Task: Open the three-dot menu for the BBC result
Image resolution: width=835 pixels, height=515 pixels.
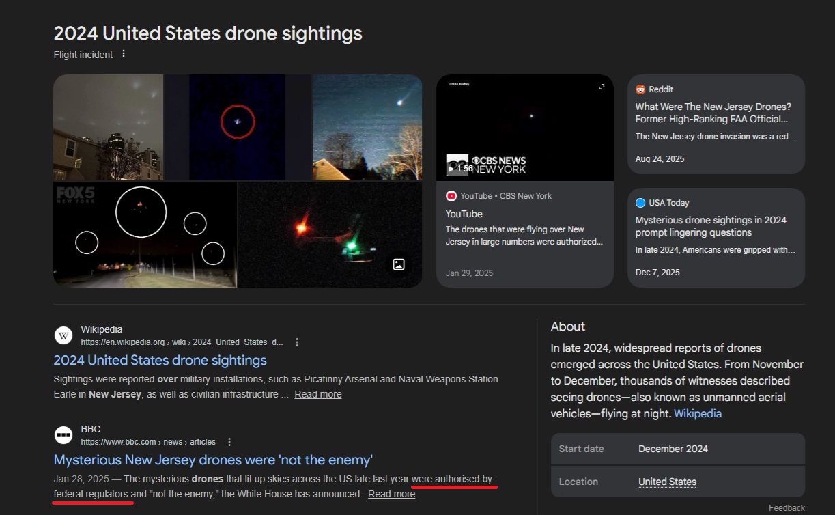Action: [229, 442]
